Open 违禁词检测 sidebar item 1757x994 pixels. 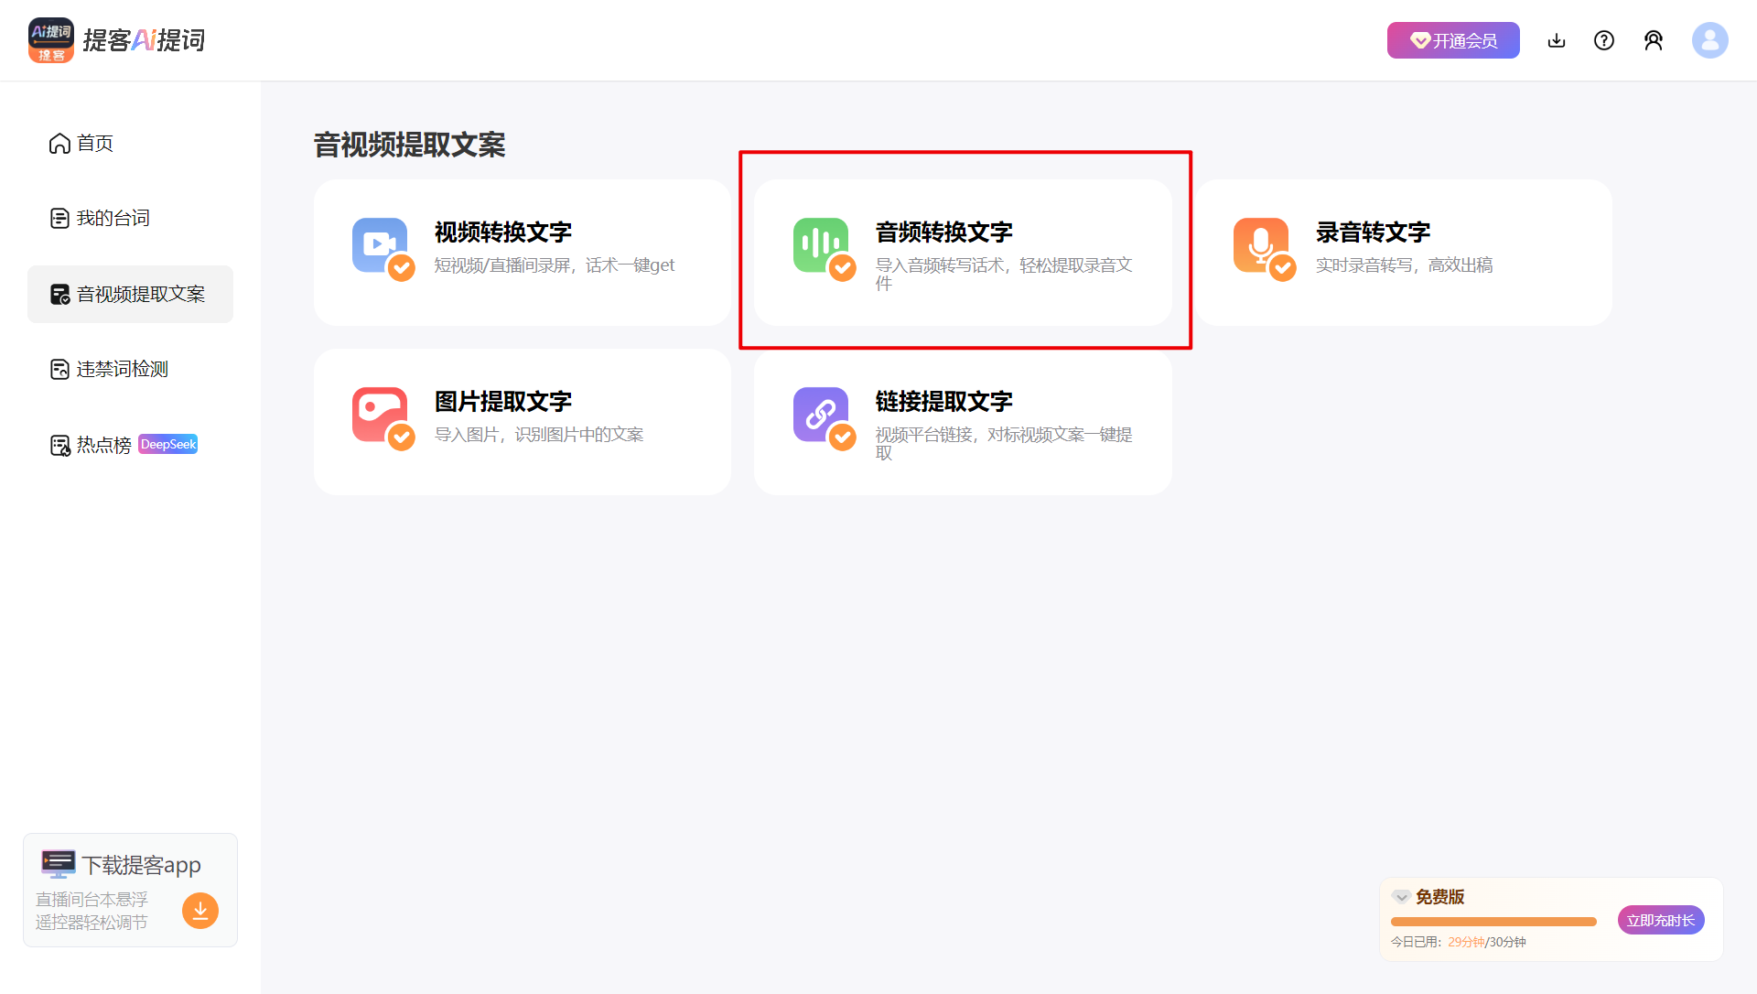point(130,370)
